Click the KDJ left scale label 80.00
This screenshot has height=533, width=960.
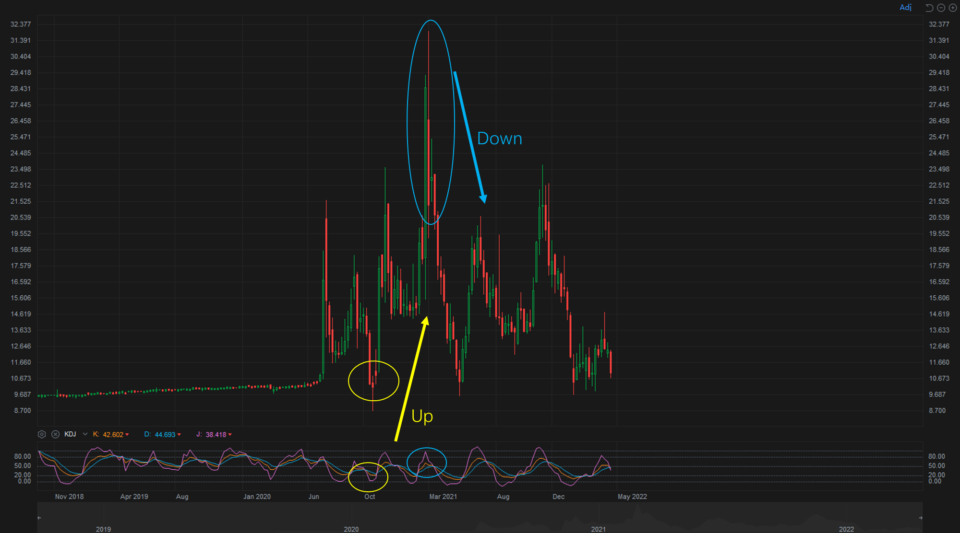coord(23,456)
